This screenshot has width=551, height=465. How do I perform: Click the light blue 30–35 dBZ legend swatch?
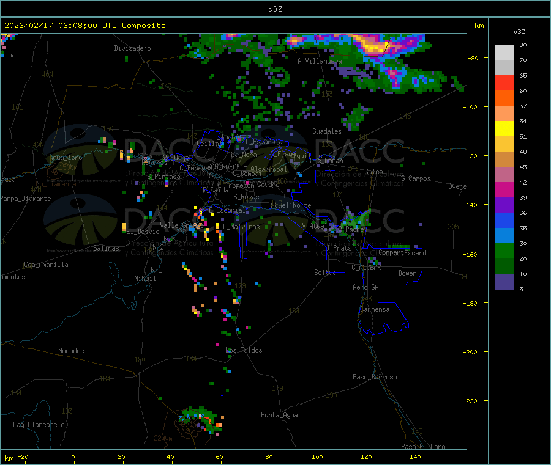[504, 236]
